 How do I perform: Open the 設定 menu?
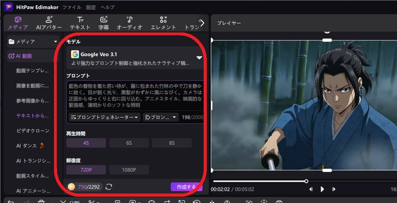[91, 7]
